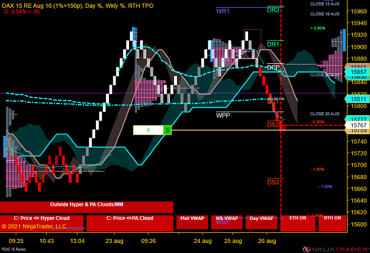Click the DPP daily pivot label

click(274, 67)
